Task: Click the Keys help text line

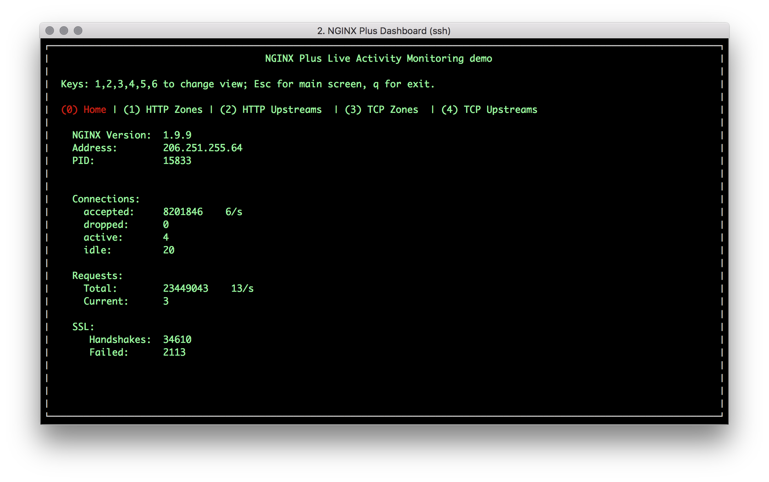Action: (247, 84)
